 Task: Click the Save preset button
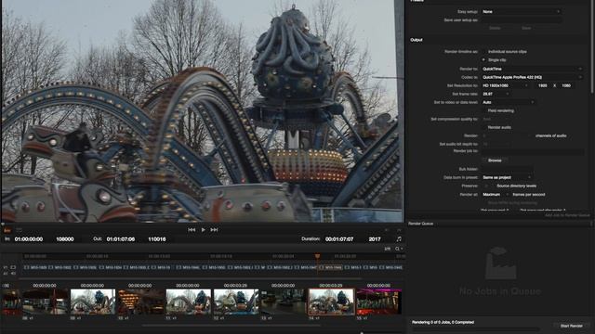tap(526, 28)
